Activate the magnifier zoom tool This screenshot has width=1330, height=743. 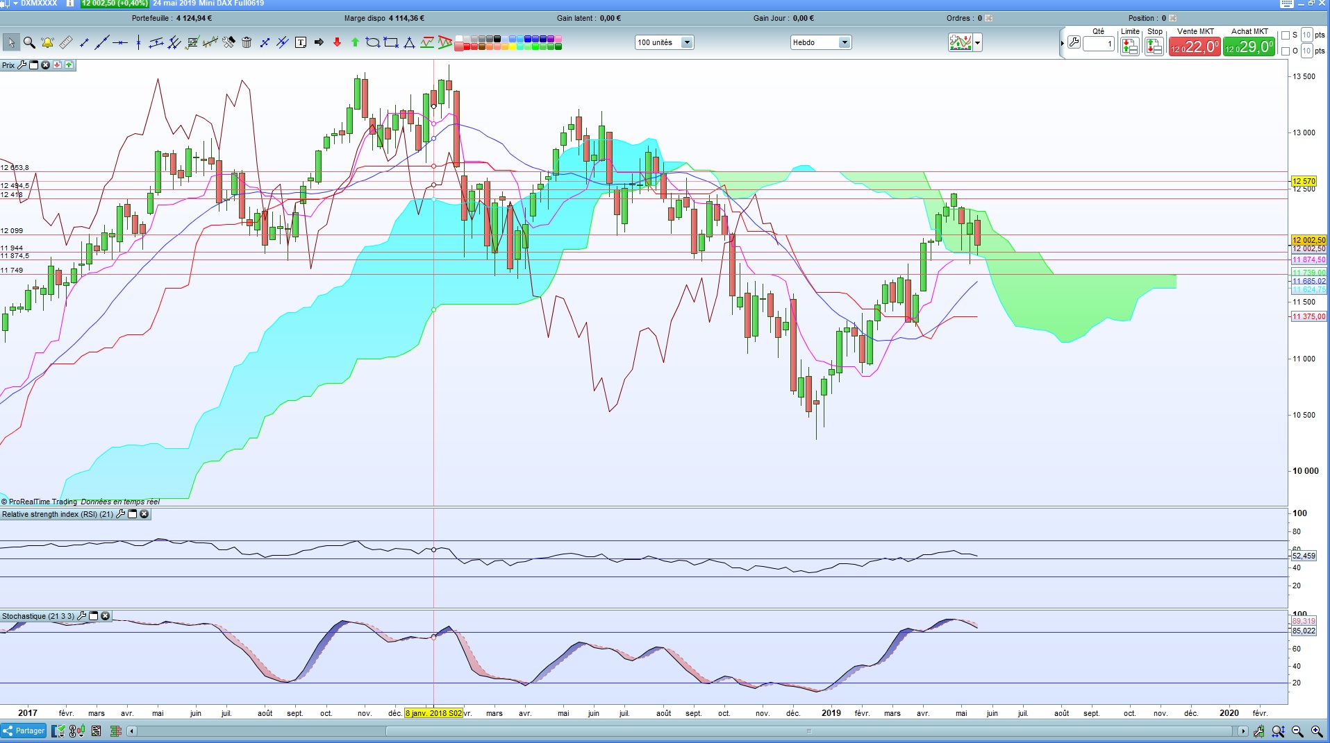(x=29, y=42)
